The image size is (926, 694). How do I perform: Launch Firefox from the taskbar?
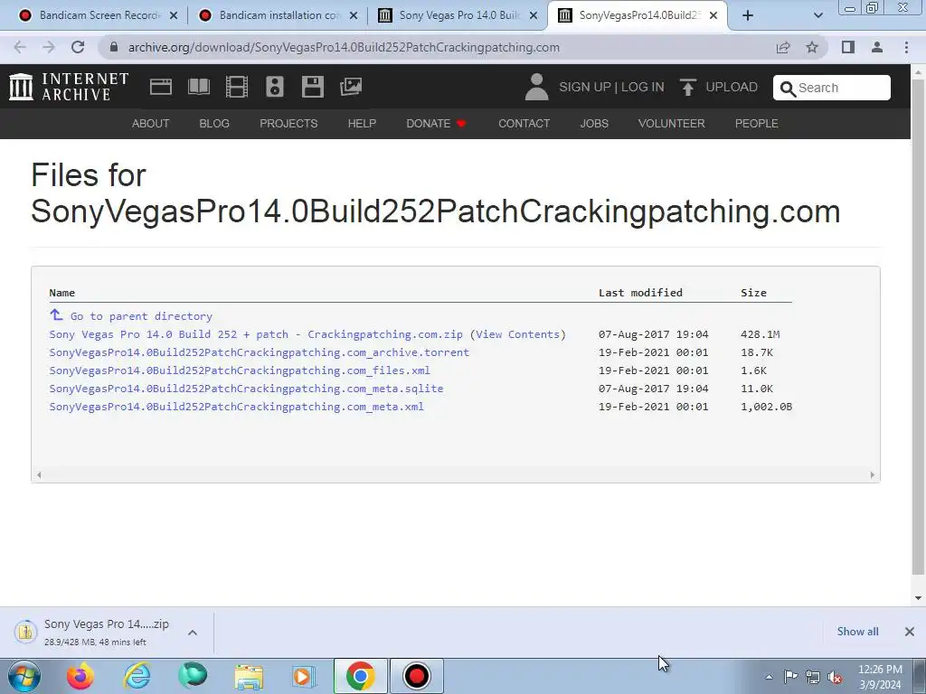click(80, 676)
